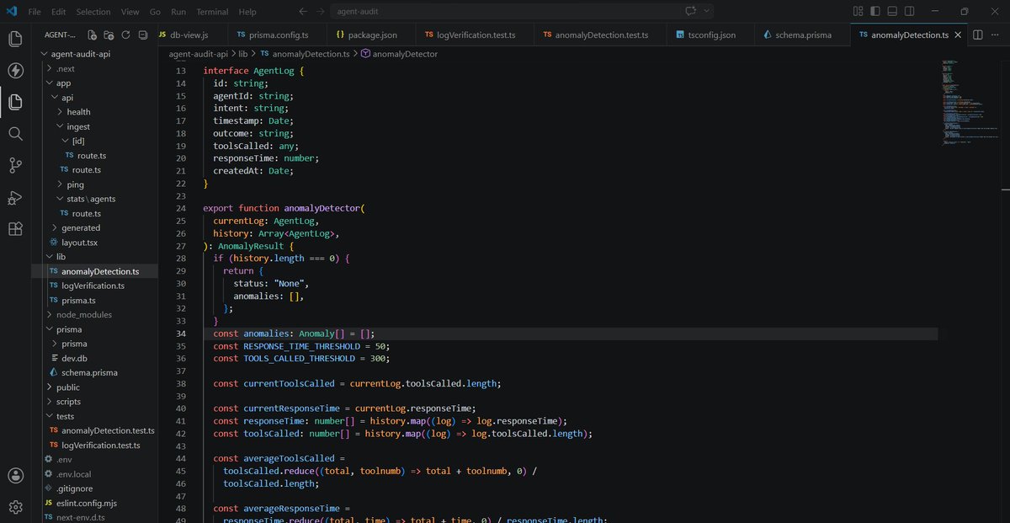Viewport: 1010px width, 523px height.
Task: Open the Run menu
Action: (178, 12)
